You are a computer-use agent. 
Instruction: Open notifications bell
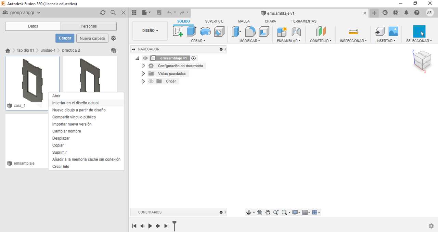pos(406,13)
